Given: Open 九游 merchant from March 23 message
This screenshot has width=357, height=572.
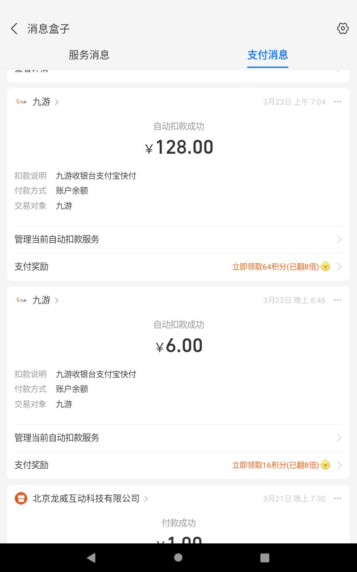Looking at the screenshot, I should click(42, 102).
